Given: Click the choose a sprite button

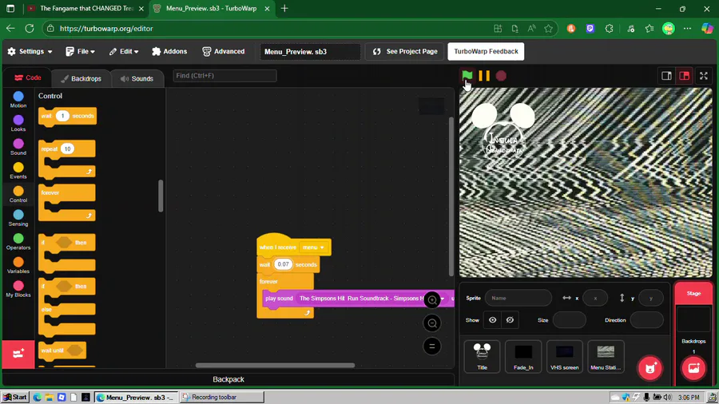Looking at the screenshot, I should (650, 368).
